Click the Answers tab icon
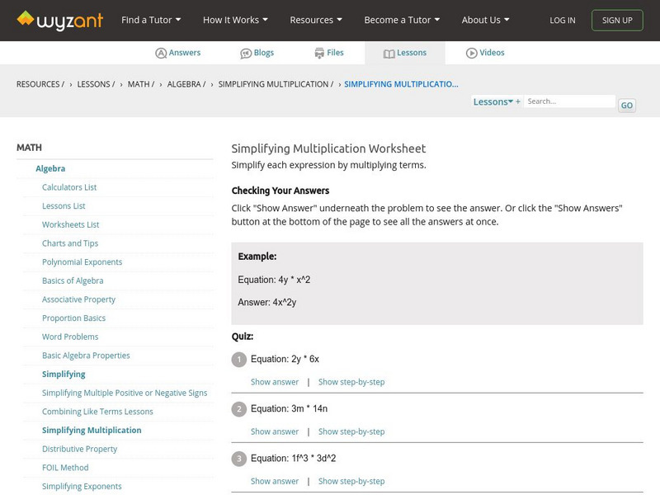Image resolution: width=660 pixels, height=495 pixels. point(161,53)
